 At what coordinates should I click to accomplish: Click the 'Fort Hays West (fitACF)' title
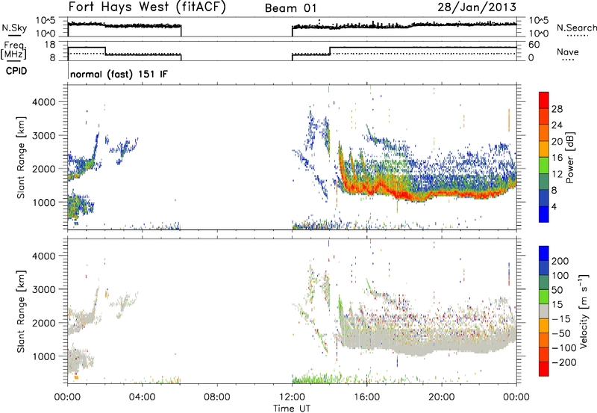(x=147, y=7)
